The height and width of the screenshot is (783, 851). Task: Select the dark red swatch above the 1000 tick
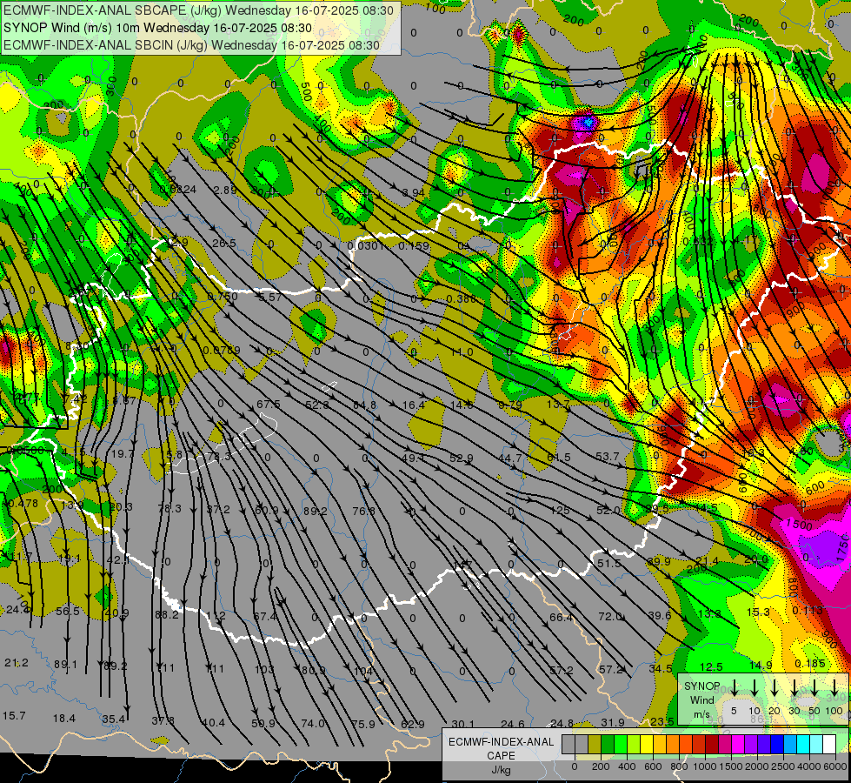pos(712,744)
